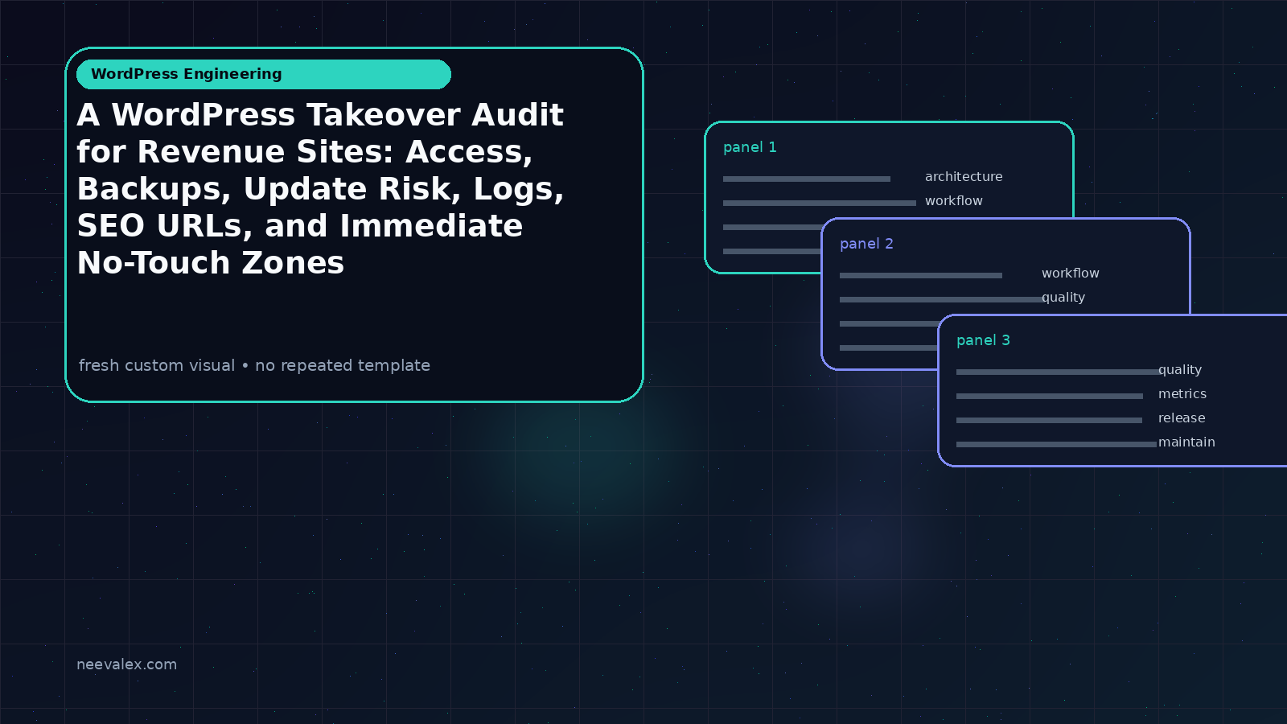1287x724 pixels.
Task: Select the WordPress Takeover Audit headline
Action: pos(321,188)
